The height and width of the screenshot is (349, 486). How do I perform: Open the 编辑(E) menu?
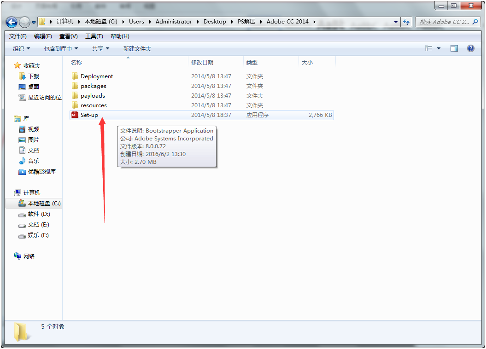(x=43, y=36)
